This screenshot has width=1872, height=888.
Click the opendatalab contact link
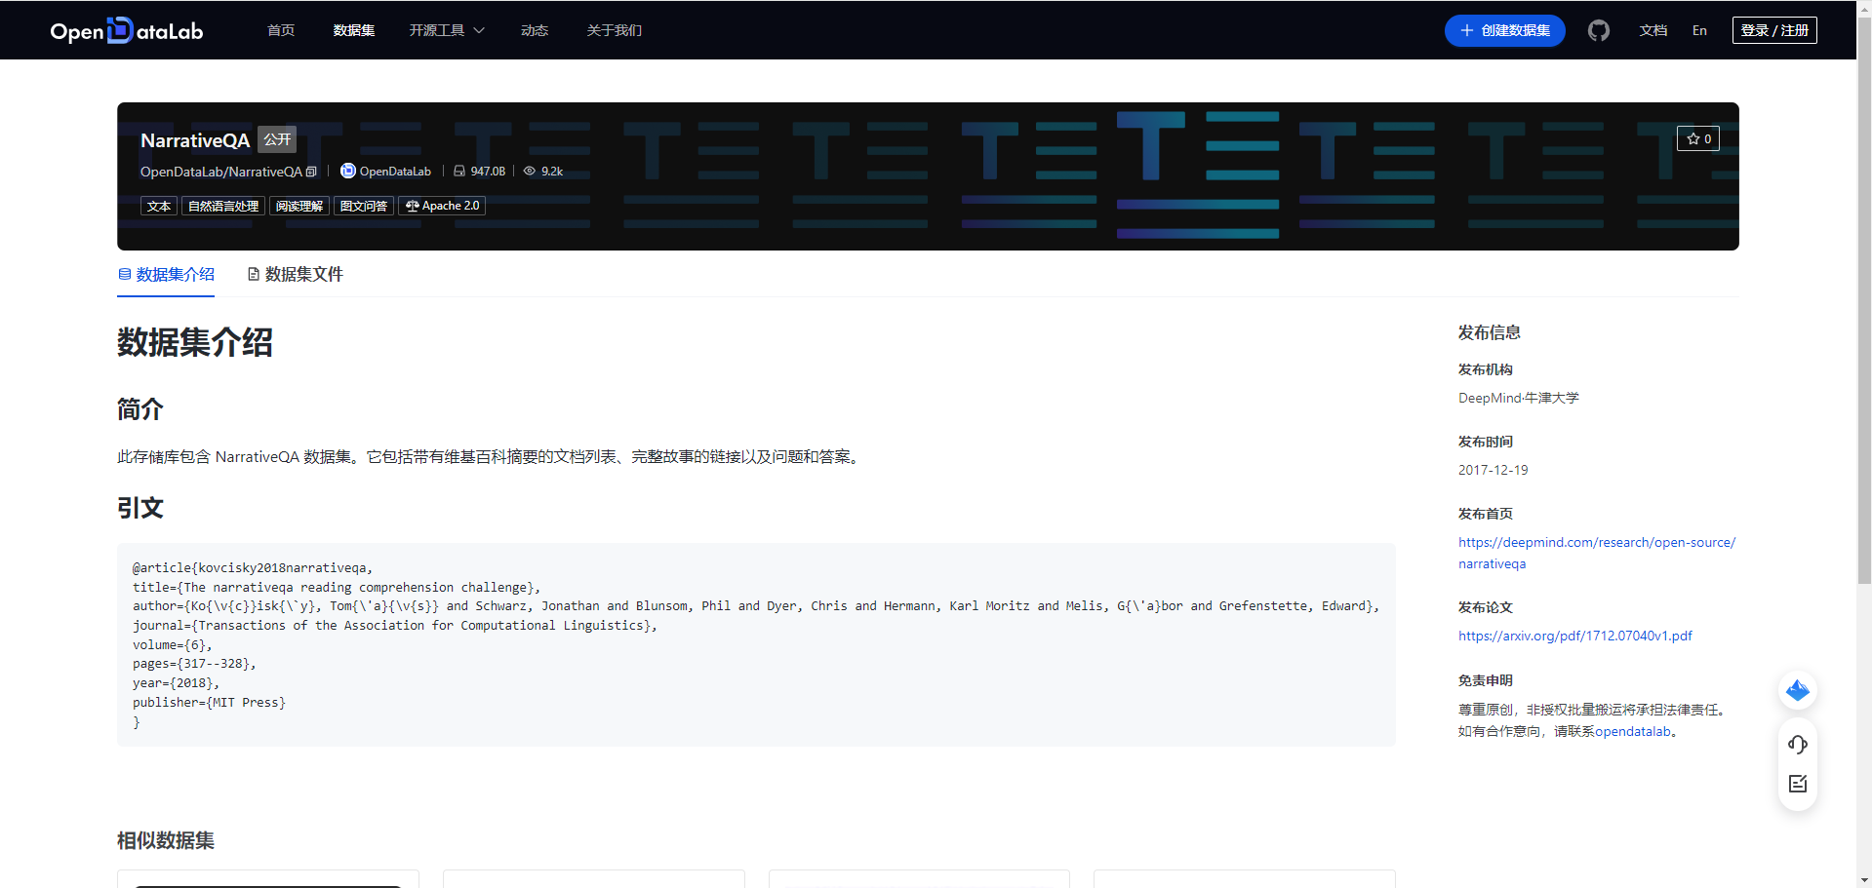point(1633,731)
